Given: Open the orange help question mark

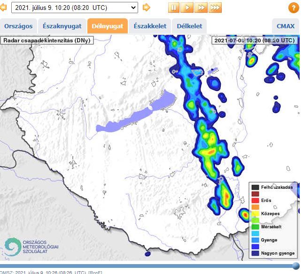Looking at the screenshot, I should point(293,8).
